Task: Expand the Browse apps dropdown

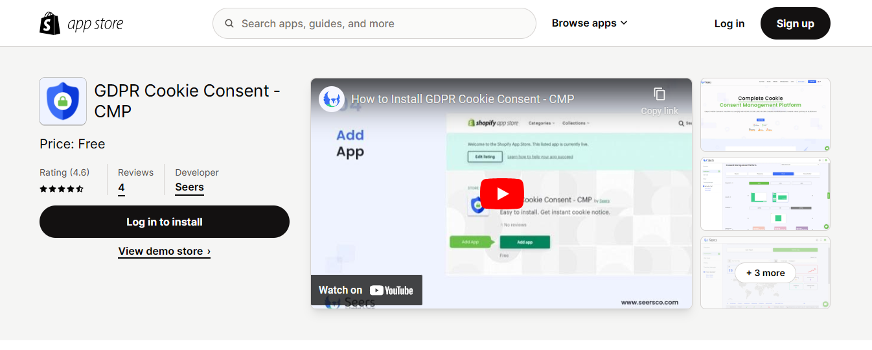Action: tap(590, 23)
